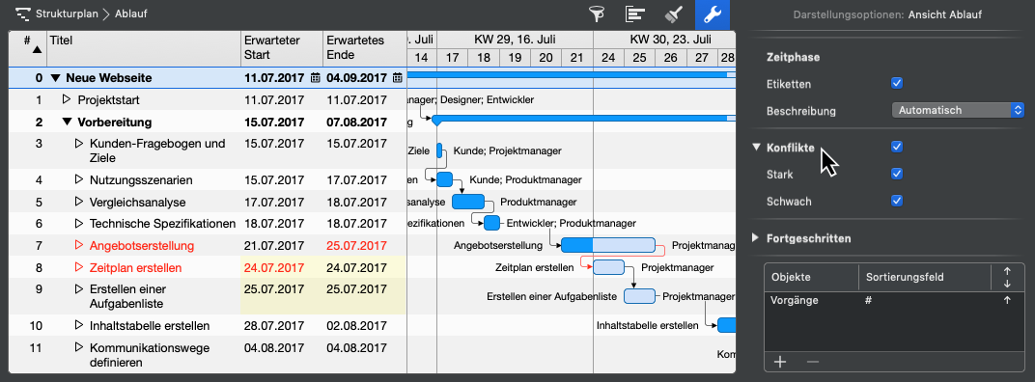
Task: Select the Vergleichsanalyse Gantt bar
Action: click(468, 202)
